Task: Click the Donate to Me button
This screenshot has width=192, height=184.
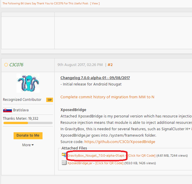Action: click(28, 135)
